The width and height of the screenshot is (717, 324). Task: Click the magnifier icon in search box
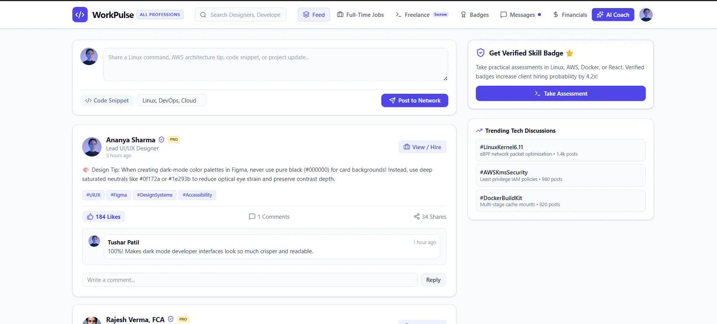(203, 15)
